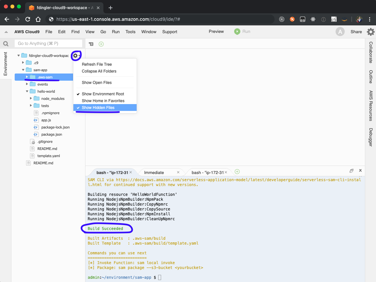
Task: Open new editor tab plus icon
Action: [x=101, y=44]
